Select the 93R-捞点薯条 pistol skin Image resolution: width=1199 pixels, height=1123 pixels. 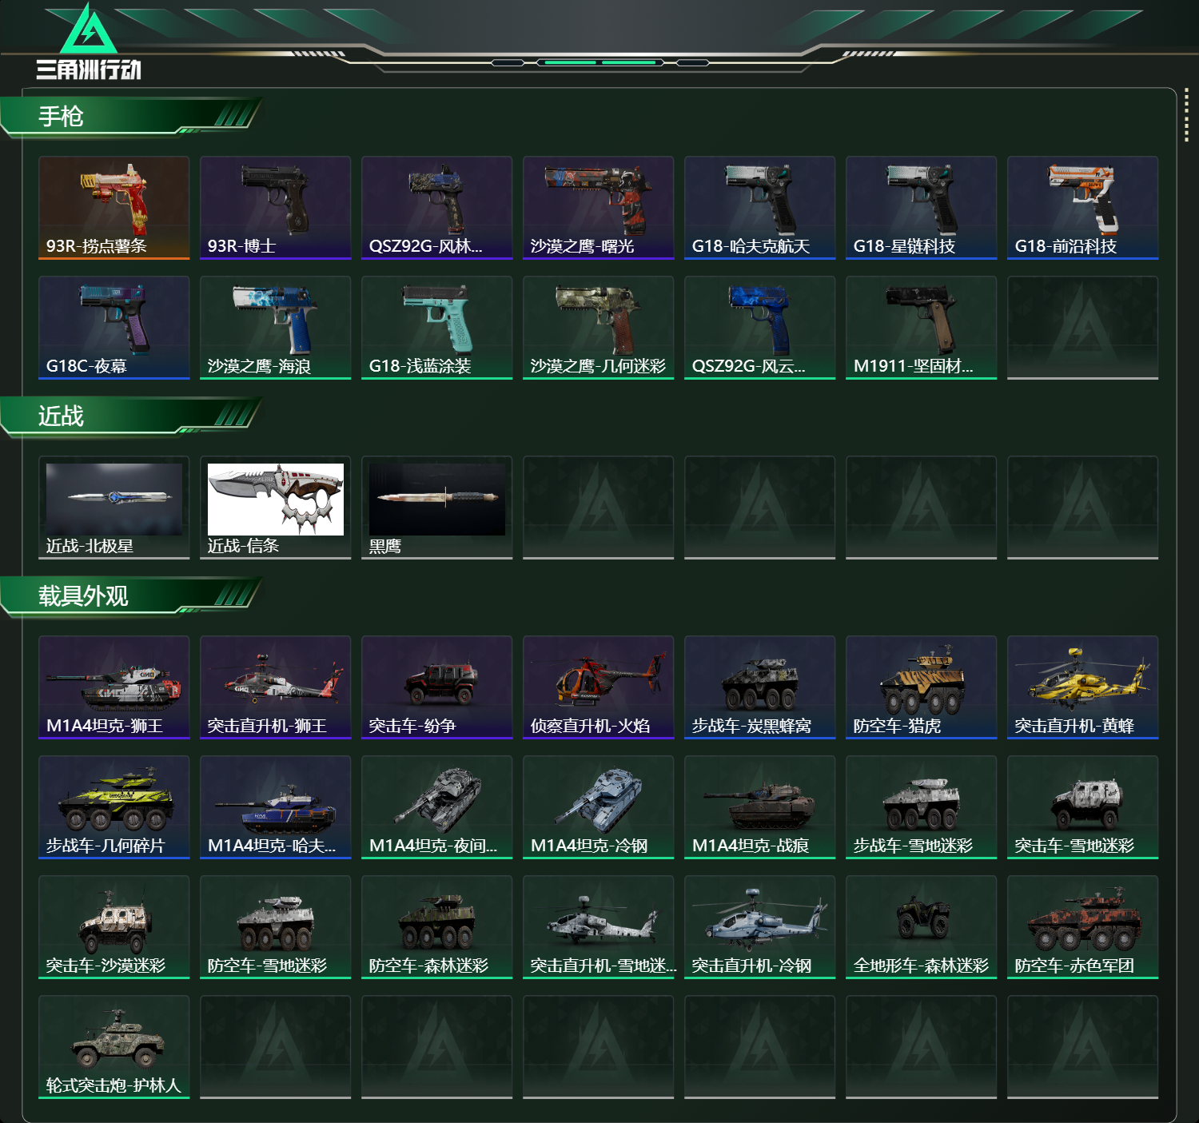click(114, 208)
